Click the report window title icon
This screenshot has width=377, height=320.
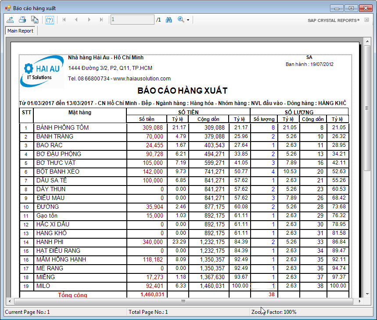point(8,8)
